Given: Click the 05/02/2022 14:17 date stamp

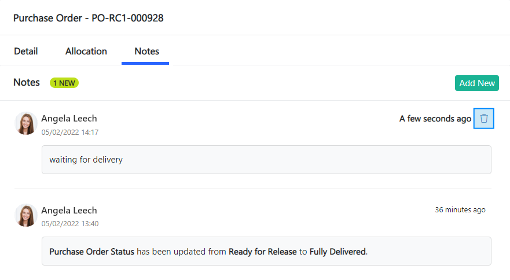Looking at the screenshot, I should coord(69,132).
